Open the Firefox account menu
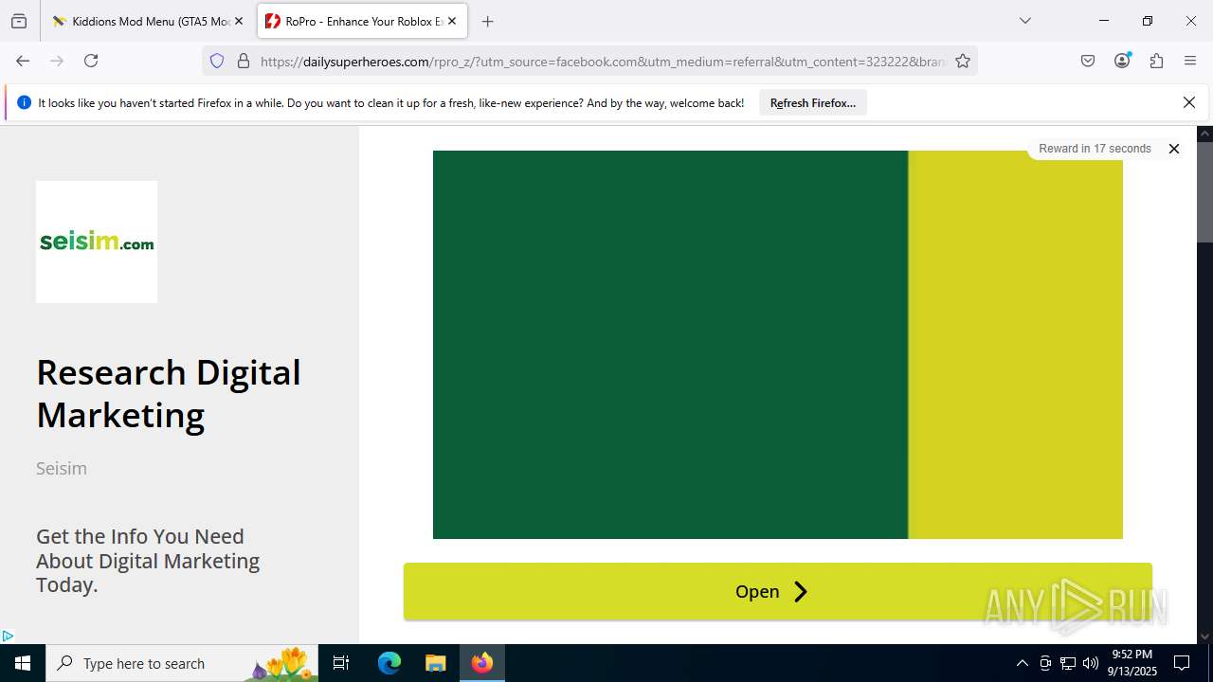Screen dimensions: 1213x682 (x=1122, y=61)
